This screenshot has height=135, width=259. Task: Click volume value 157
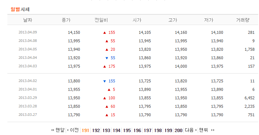coord(251,66)
